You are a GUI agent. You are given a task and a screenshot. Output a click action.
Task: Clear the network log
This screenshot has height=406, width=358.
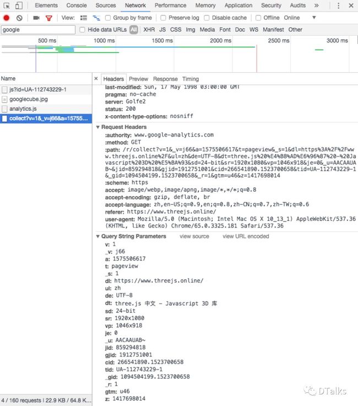pos(19,18)
